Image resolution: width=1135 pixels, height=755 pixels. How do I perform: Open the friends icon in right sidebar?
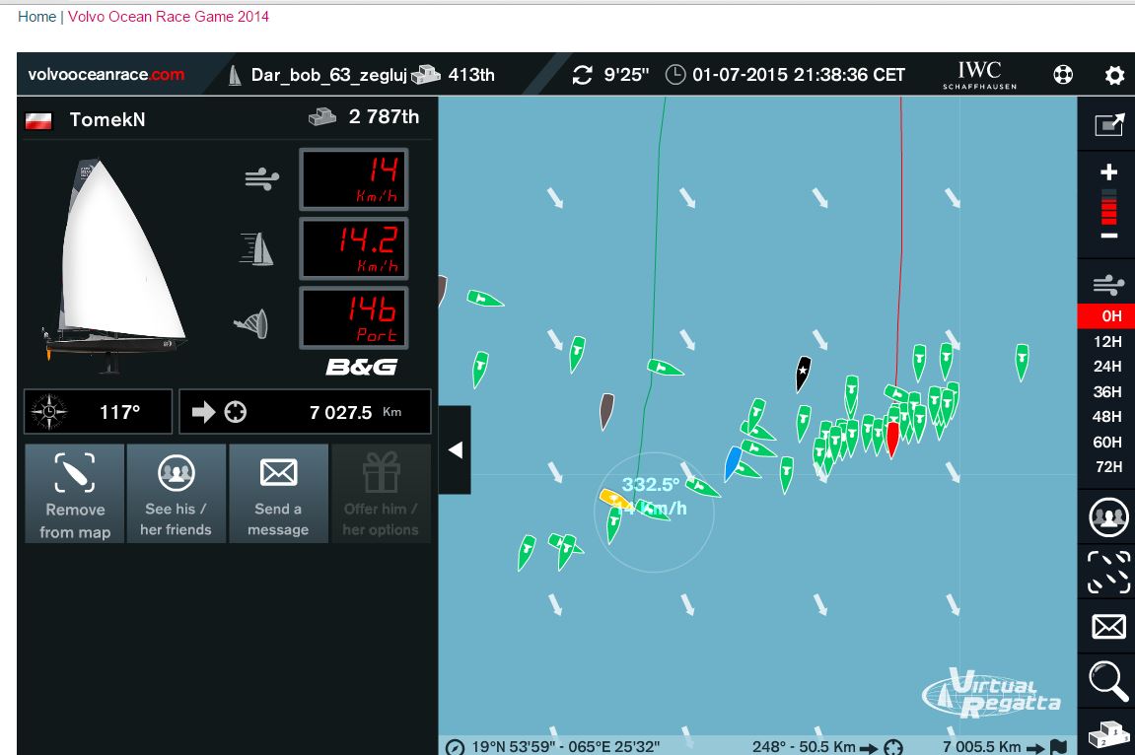pos(1108,517)
